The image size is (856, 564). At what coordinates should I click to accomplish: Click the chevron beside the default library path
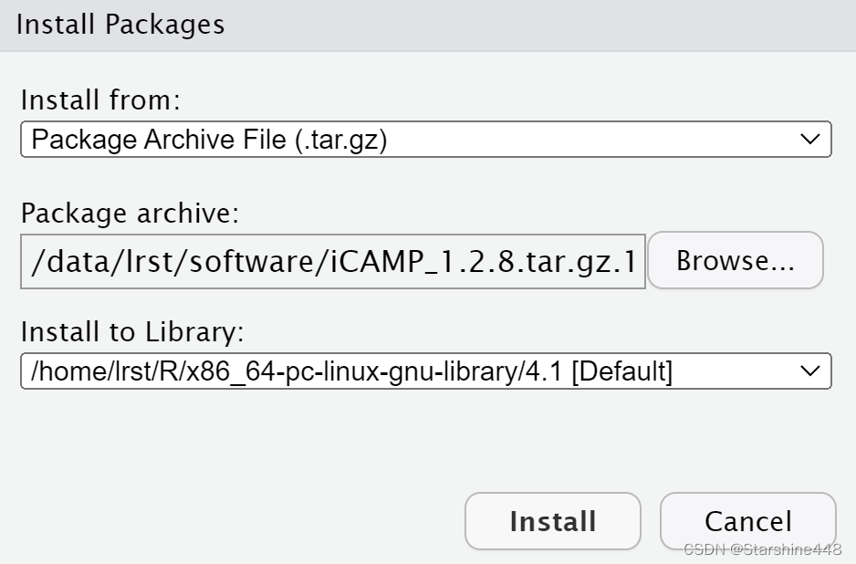[x=811, y=371]
